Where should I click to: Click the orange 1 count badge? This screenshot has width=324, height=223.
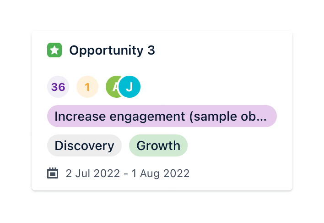point(87,87)
